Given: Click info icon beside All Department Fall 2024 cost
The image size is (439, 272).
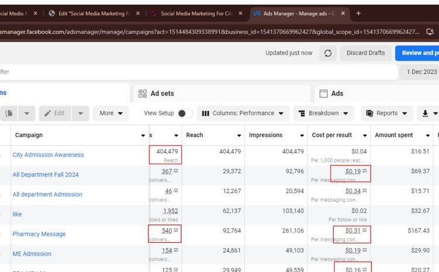Looking at the screenshot, I should 365,171.
